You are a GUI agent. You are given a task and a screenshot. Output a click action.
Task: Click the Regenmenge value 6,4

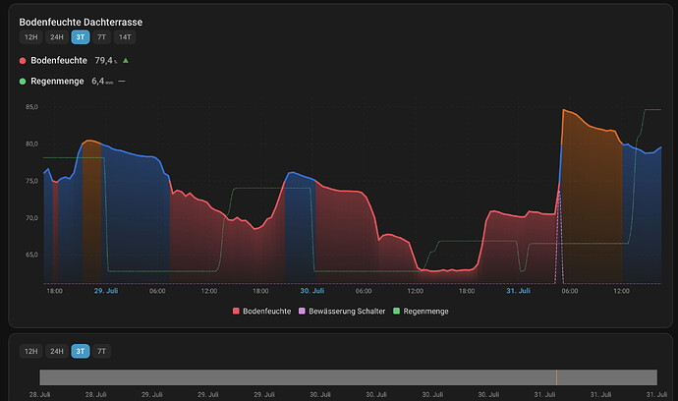click(x=97, y=82)
